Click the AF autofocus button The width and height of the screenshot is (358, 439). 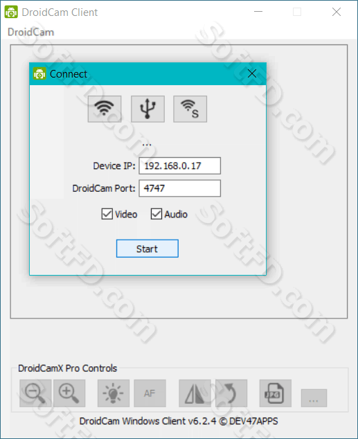coord(150,393)
